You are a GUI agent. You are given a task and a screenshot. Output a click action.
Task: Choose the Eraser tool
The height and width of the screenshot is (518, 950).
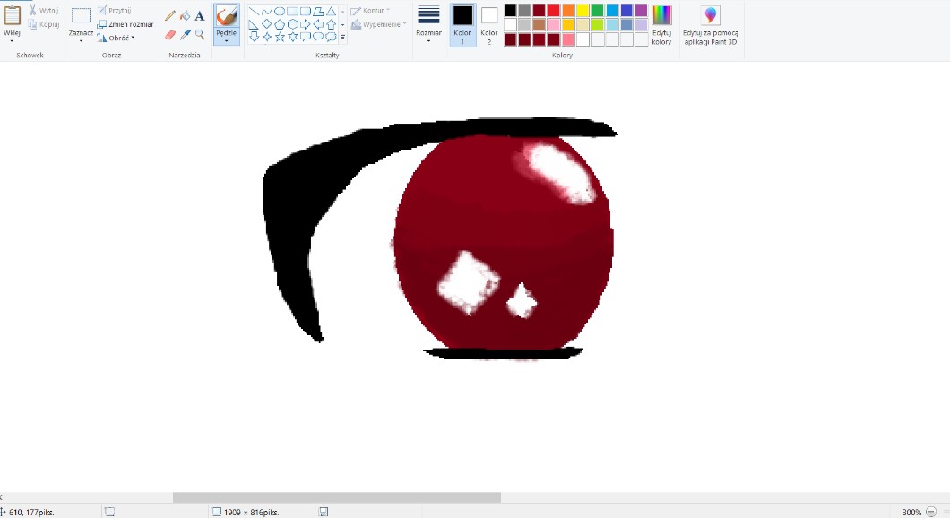170,35
